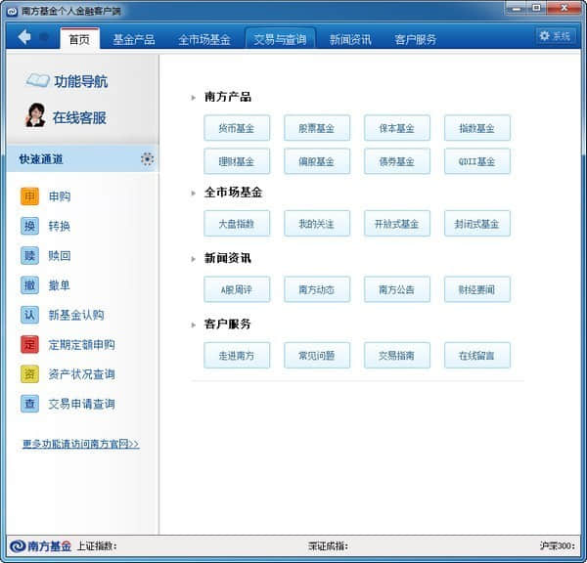Open the 全市场基金 tab
Viewport: 587px width, 563px height.
pyautogui.click(x=204, y=39)
